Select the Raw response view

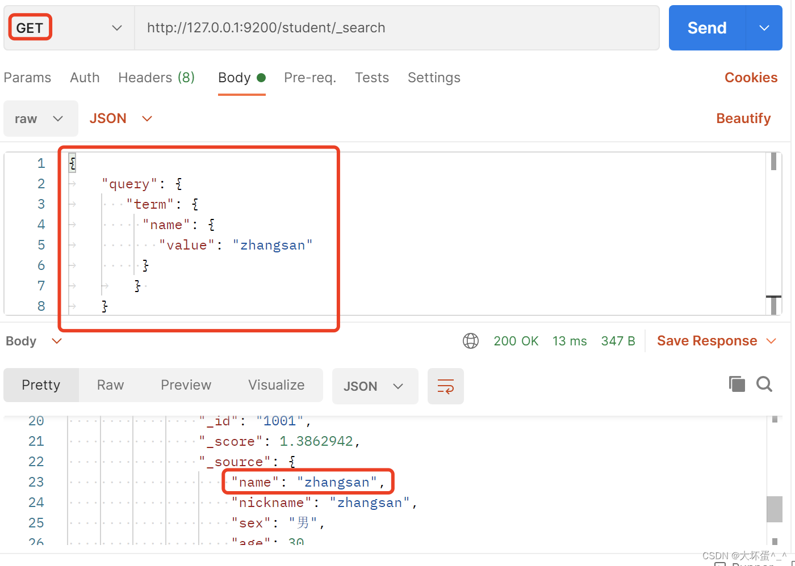pyautogui.click(x=110, y=385)
